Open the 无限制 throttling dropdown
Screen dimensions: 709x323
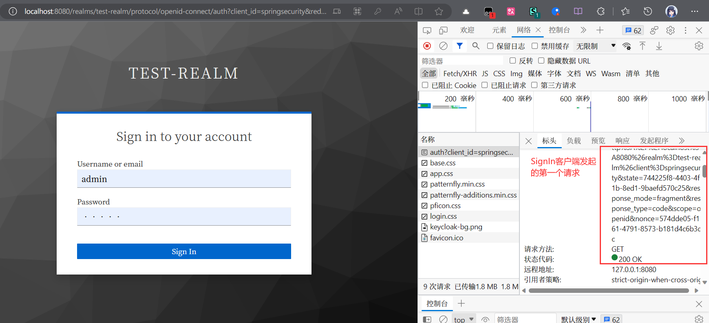click(596, 46)
